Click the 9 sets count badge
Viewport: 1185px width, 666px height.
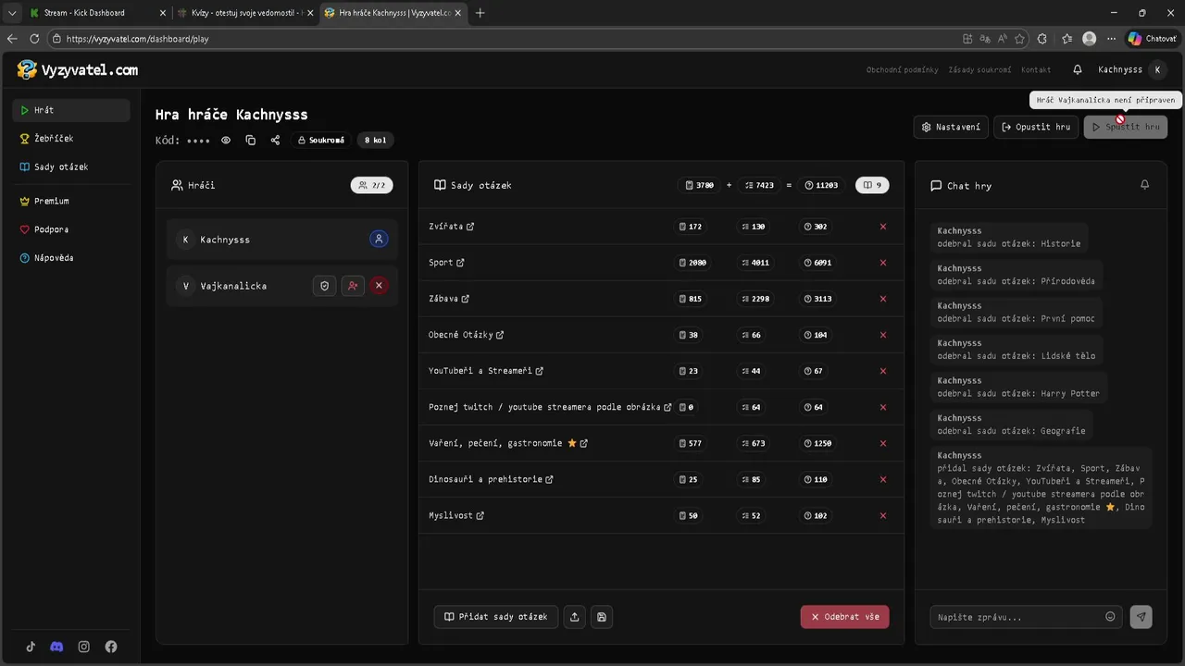pyautogui.click(x=872, y=185)
